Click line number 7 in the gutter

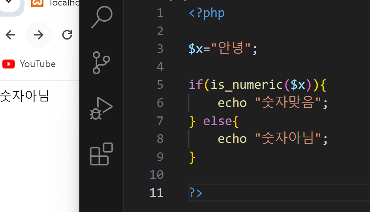pos(160,121)
